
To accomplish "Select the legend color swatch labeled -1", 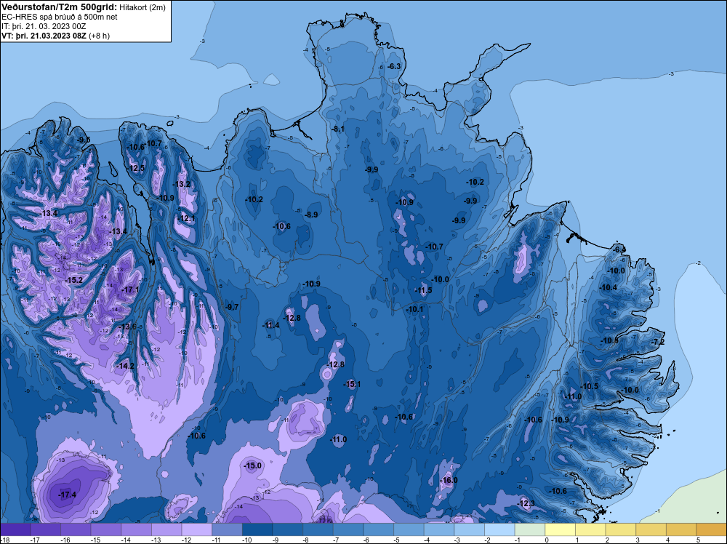I will (x=531, y=529).
